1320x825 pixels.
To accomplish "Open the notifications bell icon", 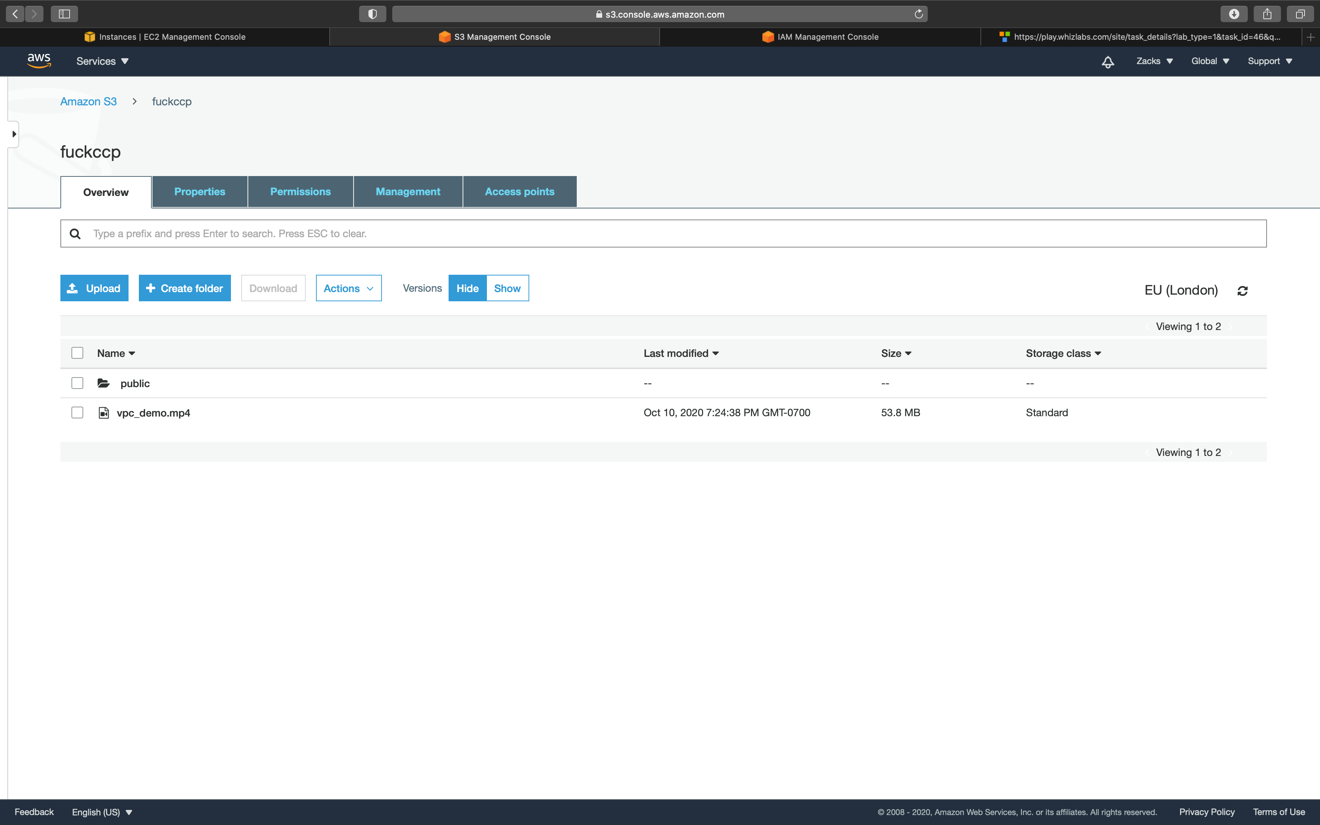I will click(1107, 62).
